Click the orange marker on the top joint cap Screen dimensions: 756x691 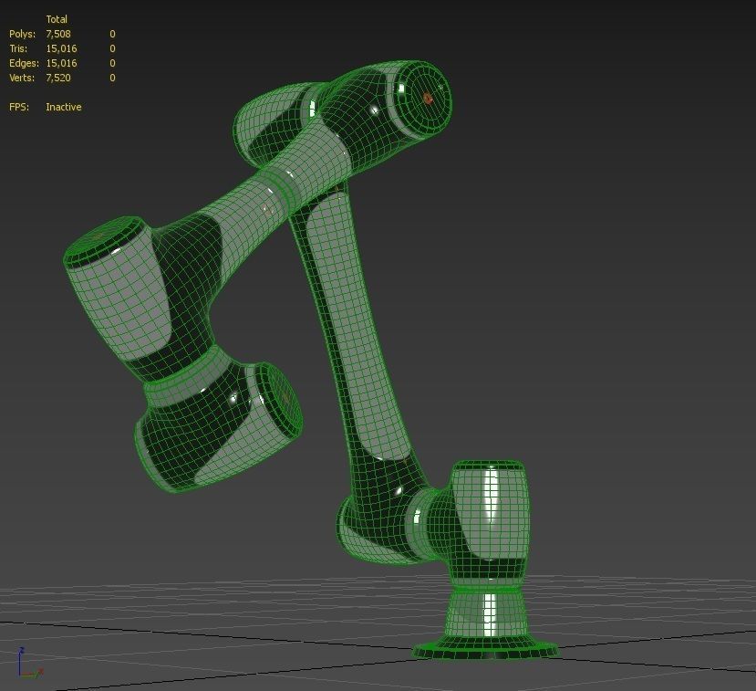pyautogui.click(x=428, y=99)
